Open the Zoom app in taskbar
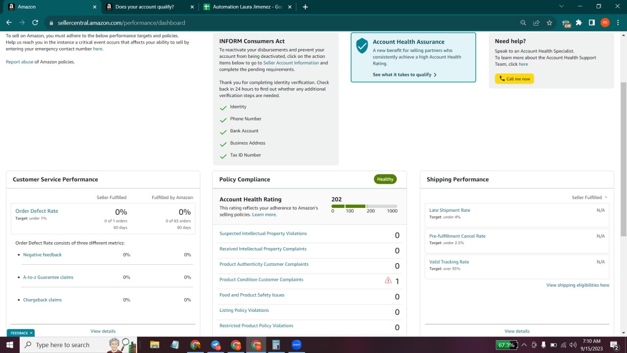 point(296,345)
